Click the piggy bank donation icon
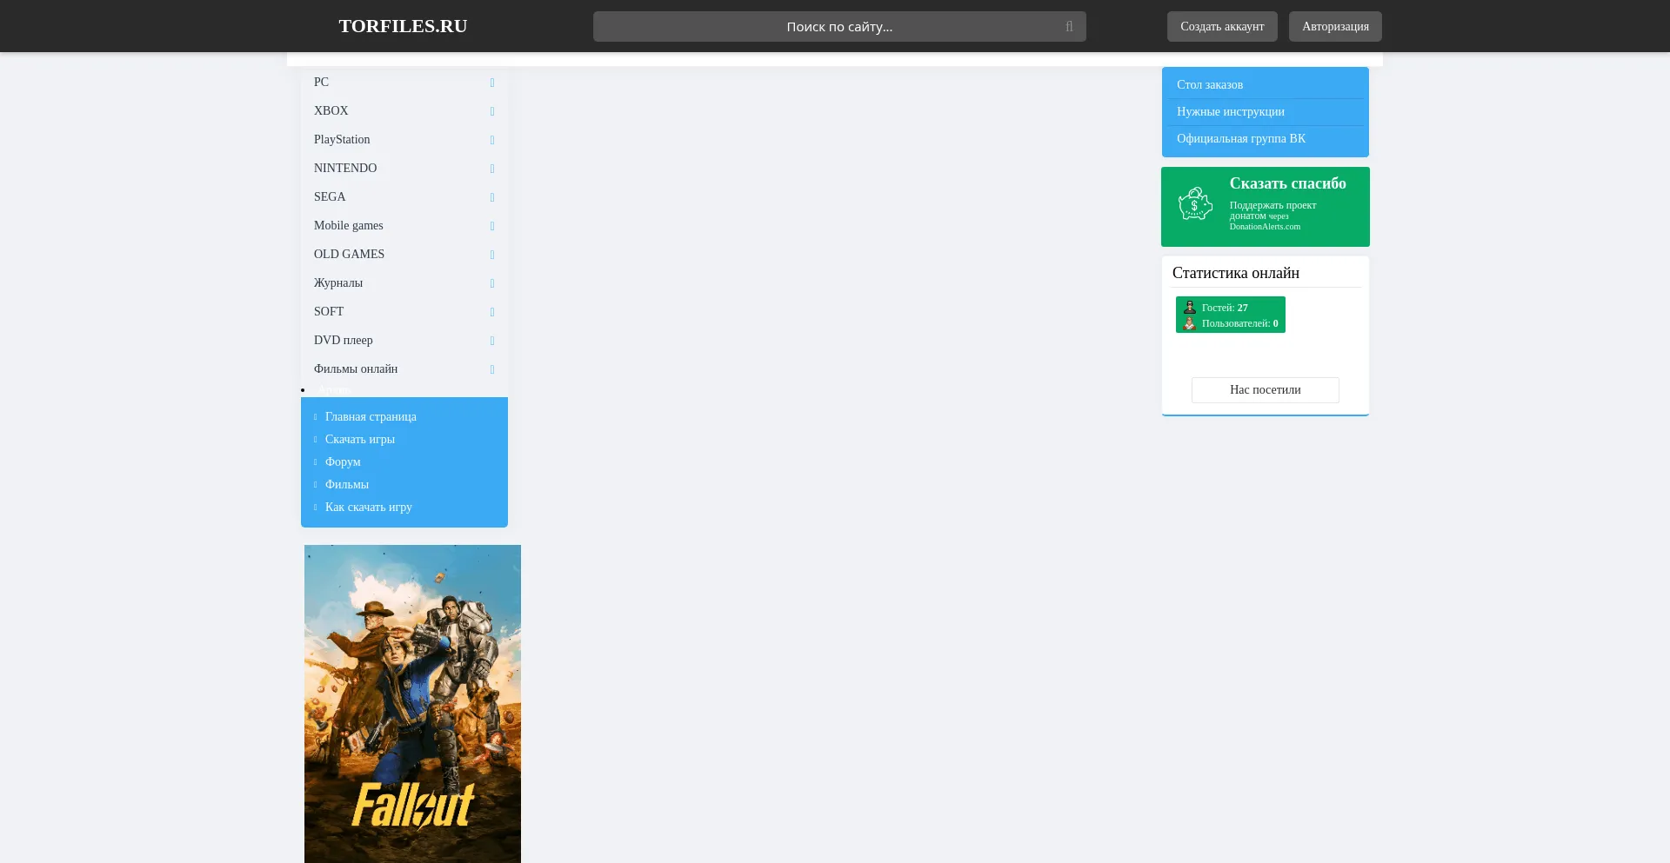 click(1195, 204)
